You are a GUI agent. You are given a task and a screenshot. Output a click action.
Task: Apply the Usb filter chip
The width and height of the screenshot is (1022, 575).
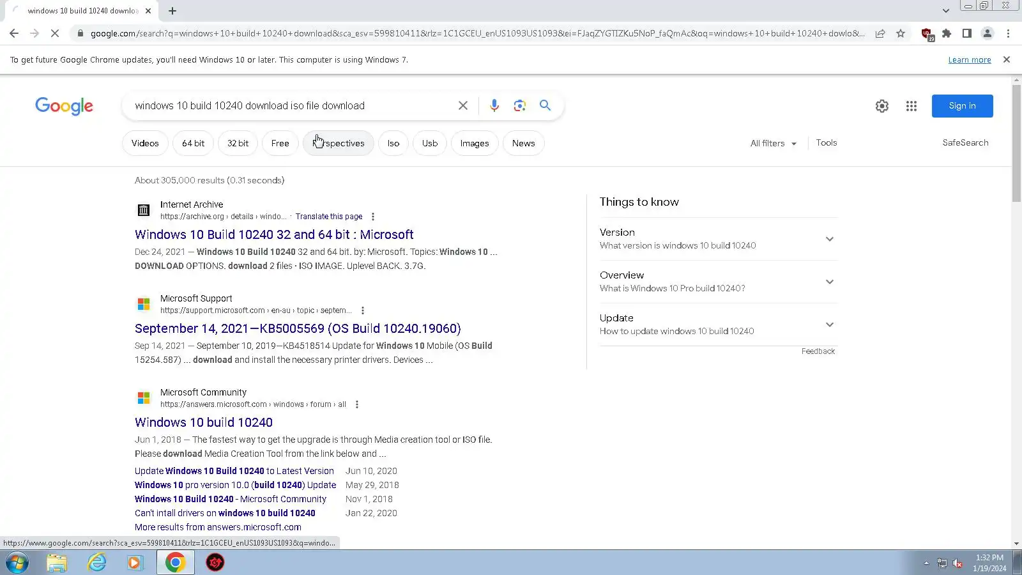point(430,143)
